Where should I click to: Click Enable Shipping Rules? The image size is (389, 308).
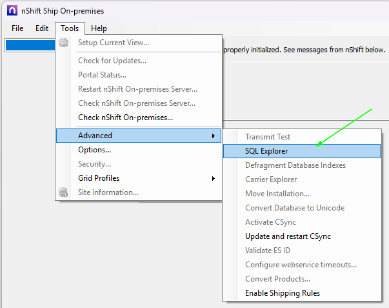(x=283, y=293)
